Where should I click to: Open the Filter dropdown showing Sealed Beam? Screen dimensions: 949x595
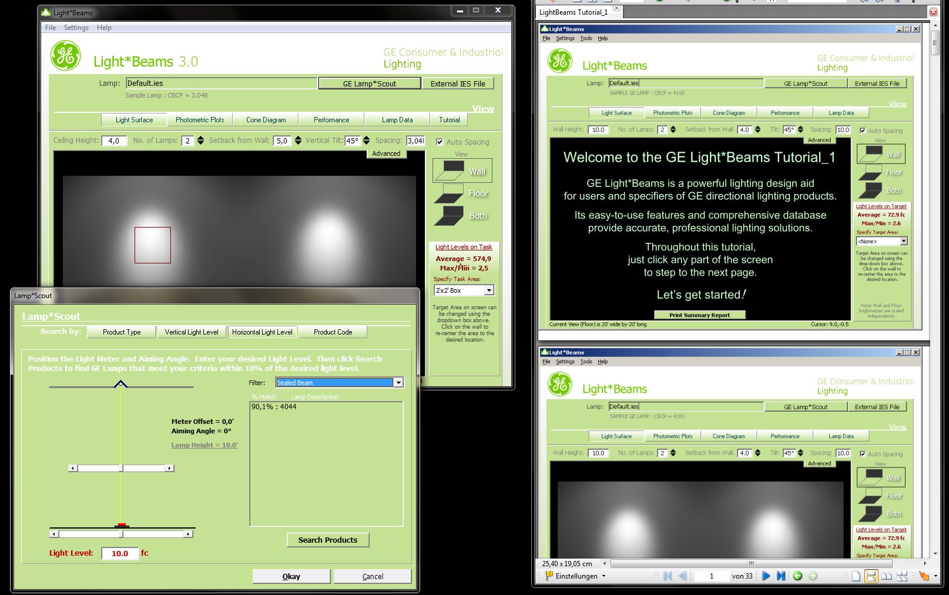[398, 383]
